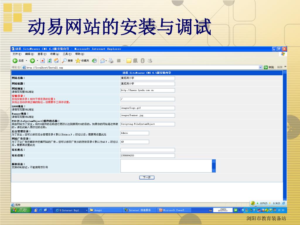
Task: Click the greyed Edit page icon
Action: (119, 61)
